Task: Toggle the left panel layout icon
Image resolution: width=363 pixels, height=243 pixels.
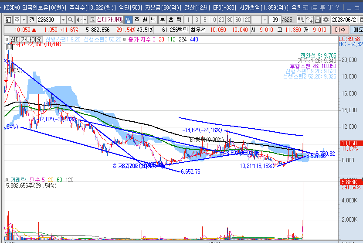Action: [8, 20]
